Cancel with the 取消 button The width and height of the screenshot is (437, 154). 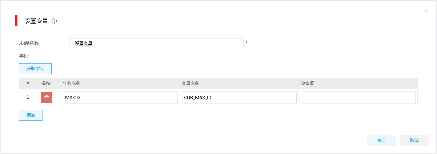click(414, 141)
